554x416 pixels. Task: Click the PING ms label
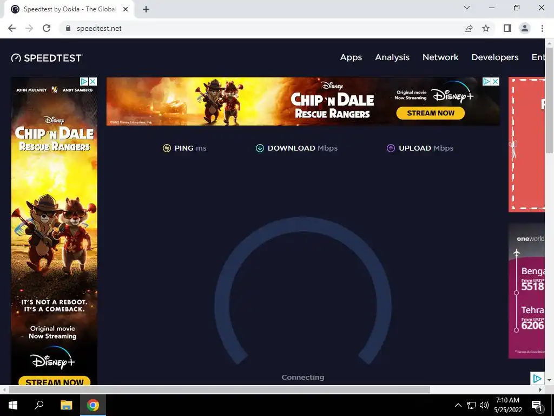190,148
